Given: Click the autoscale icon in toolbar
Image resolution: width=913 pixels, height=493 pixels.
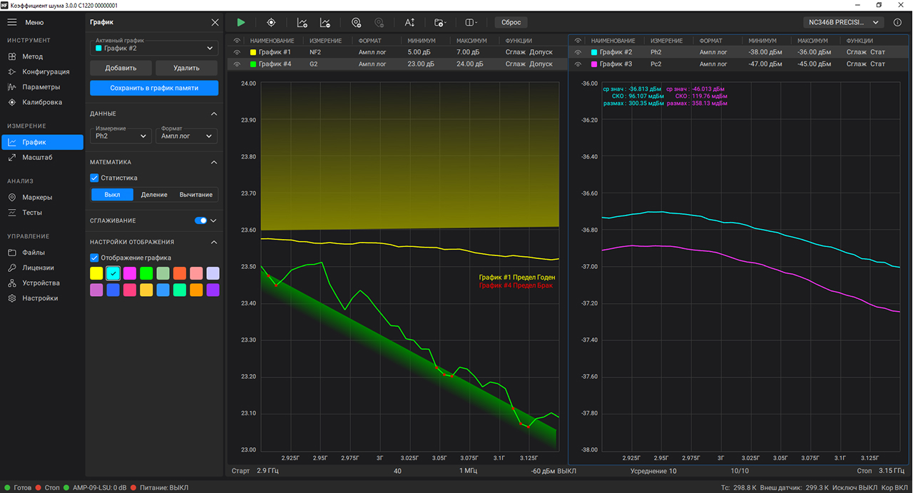Looking at the screenshot, I should click(x=409, y=22).
